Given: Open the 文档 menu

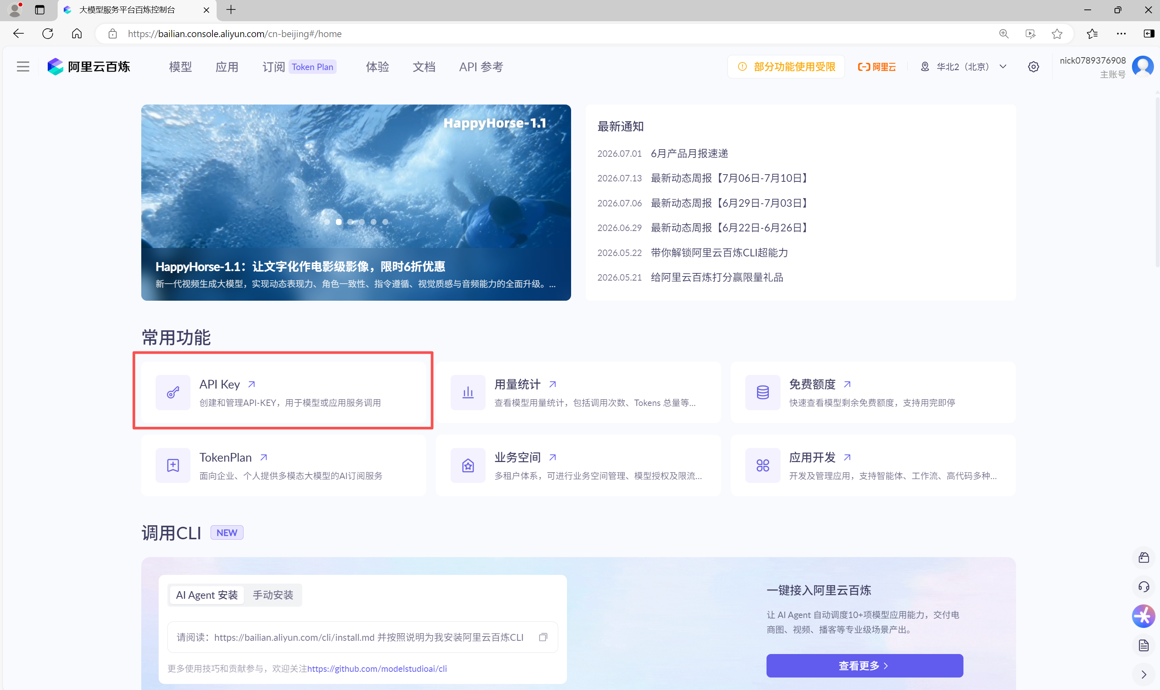Looking at the screenshot, I should 424,67.
